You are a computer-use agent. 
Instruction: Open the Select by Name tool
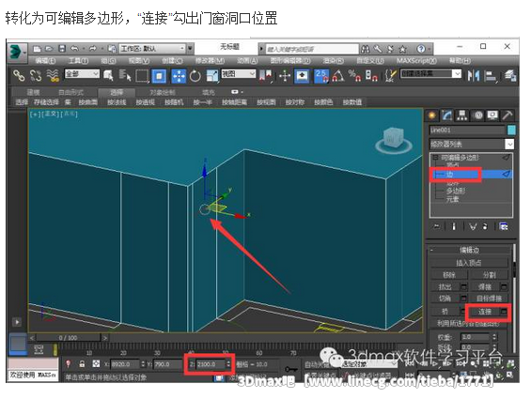125,75
